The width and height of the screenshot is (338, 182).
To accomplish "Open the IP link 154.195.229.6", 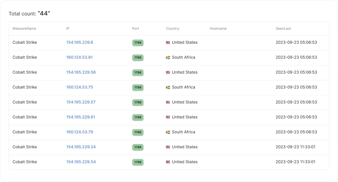I will click(x=79, y=42).
